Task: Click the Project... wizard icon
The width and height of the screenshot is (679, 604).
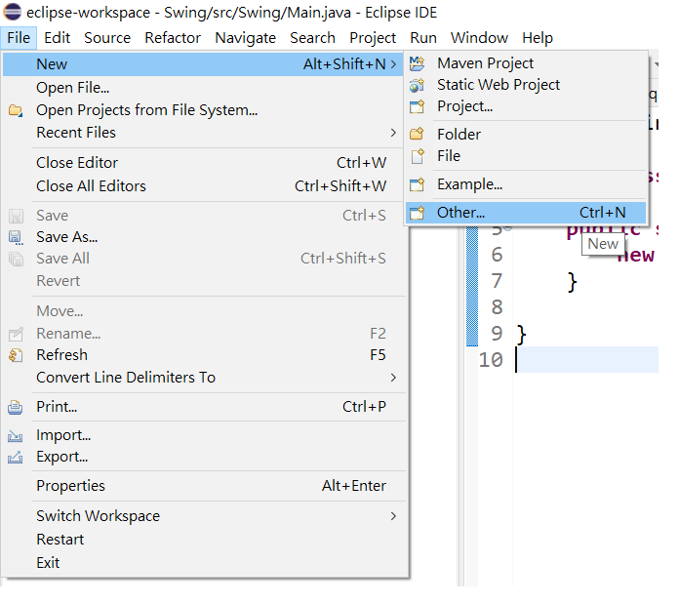Action: [x=417, y=106]
